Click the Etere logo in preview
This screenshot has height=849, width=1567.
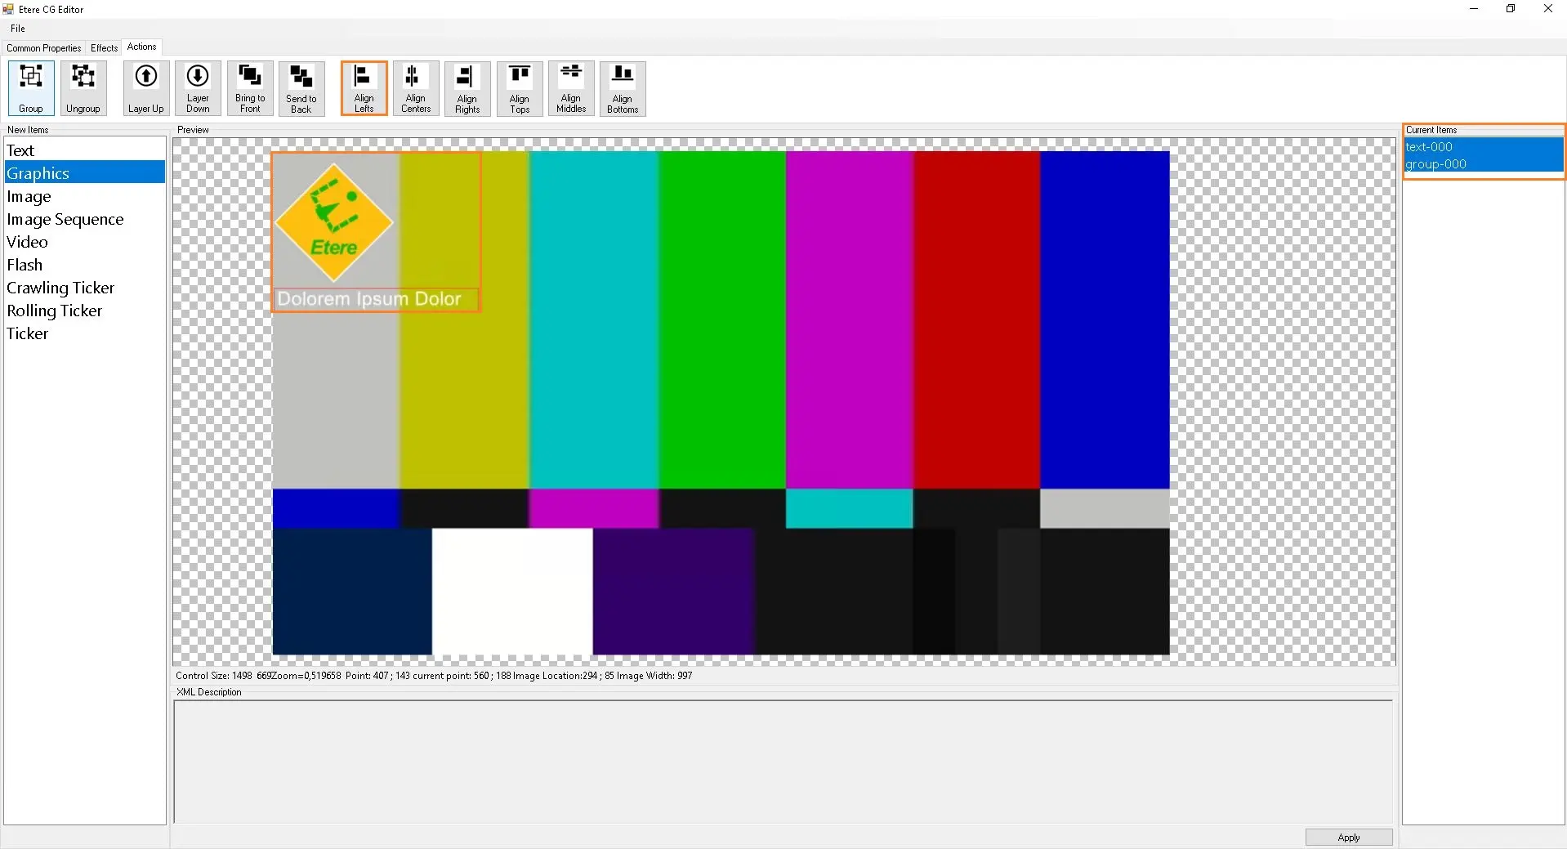pyautogui.click(x=334, y=221)
